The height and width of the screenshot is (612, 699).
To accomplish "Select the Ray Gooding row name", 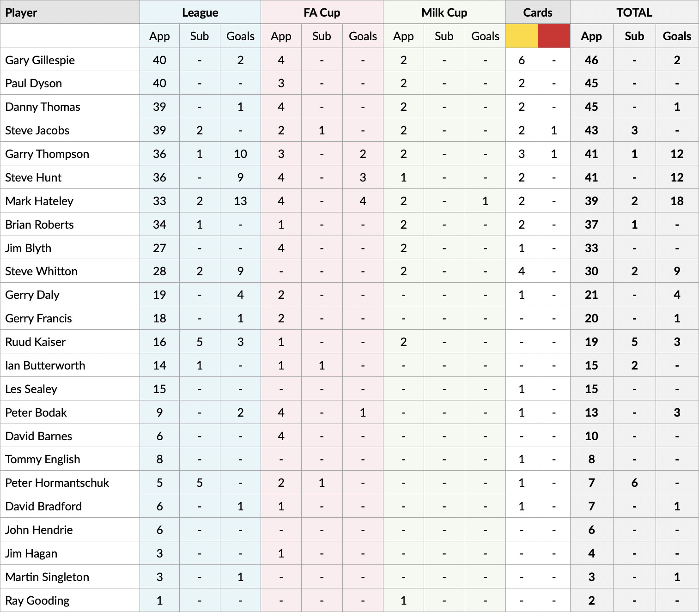I will [37, 600].
